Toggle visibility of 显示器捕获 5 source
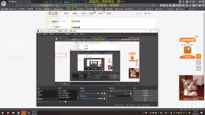Viewport: 205px width, 115px height. tap(60, 97)
